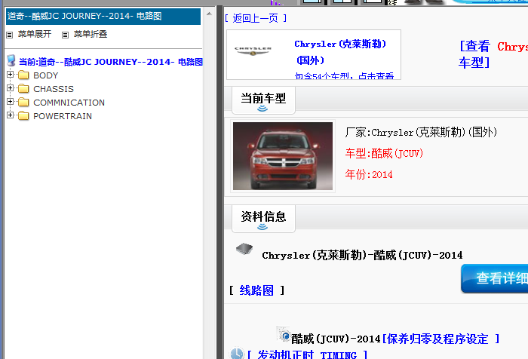The width and height of the screenshot is (528, 359).
Task: Expand the CHASSIS tree node
Action: coord(10,88)
